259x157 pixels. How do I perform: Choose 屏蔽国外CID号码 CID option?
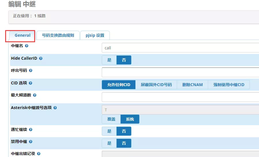[156, 85]
